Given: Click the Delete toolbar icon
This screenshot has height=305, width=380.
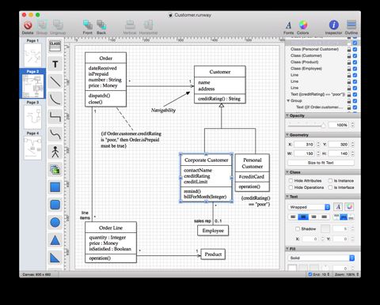Looking at the screenshot, I should [x=28, y=27].
